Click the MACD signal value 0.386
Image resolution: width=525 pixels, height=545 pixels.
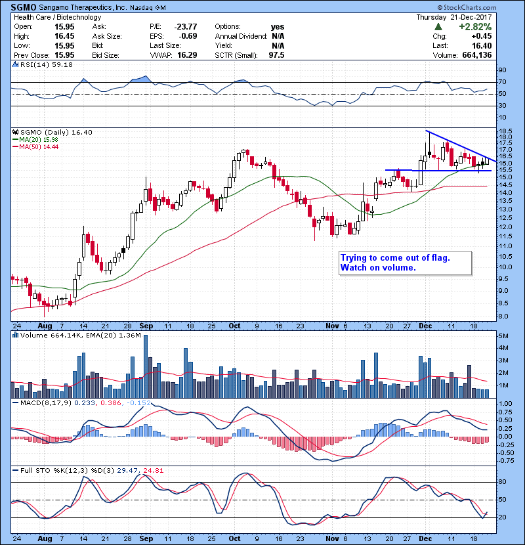(x=111, y=403)
